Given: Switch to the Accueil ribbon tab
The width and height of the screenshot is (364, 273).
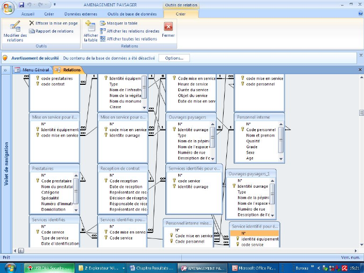Looking at the screenshot, I should point(28,14).
